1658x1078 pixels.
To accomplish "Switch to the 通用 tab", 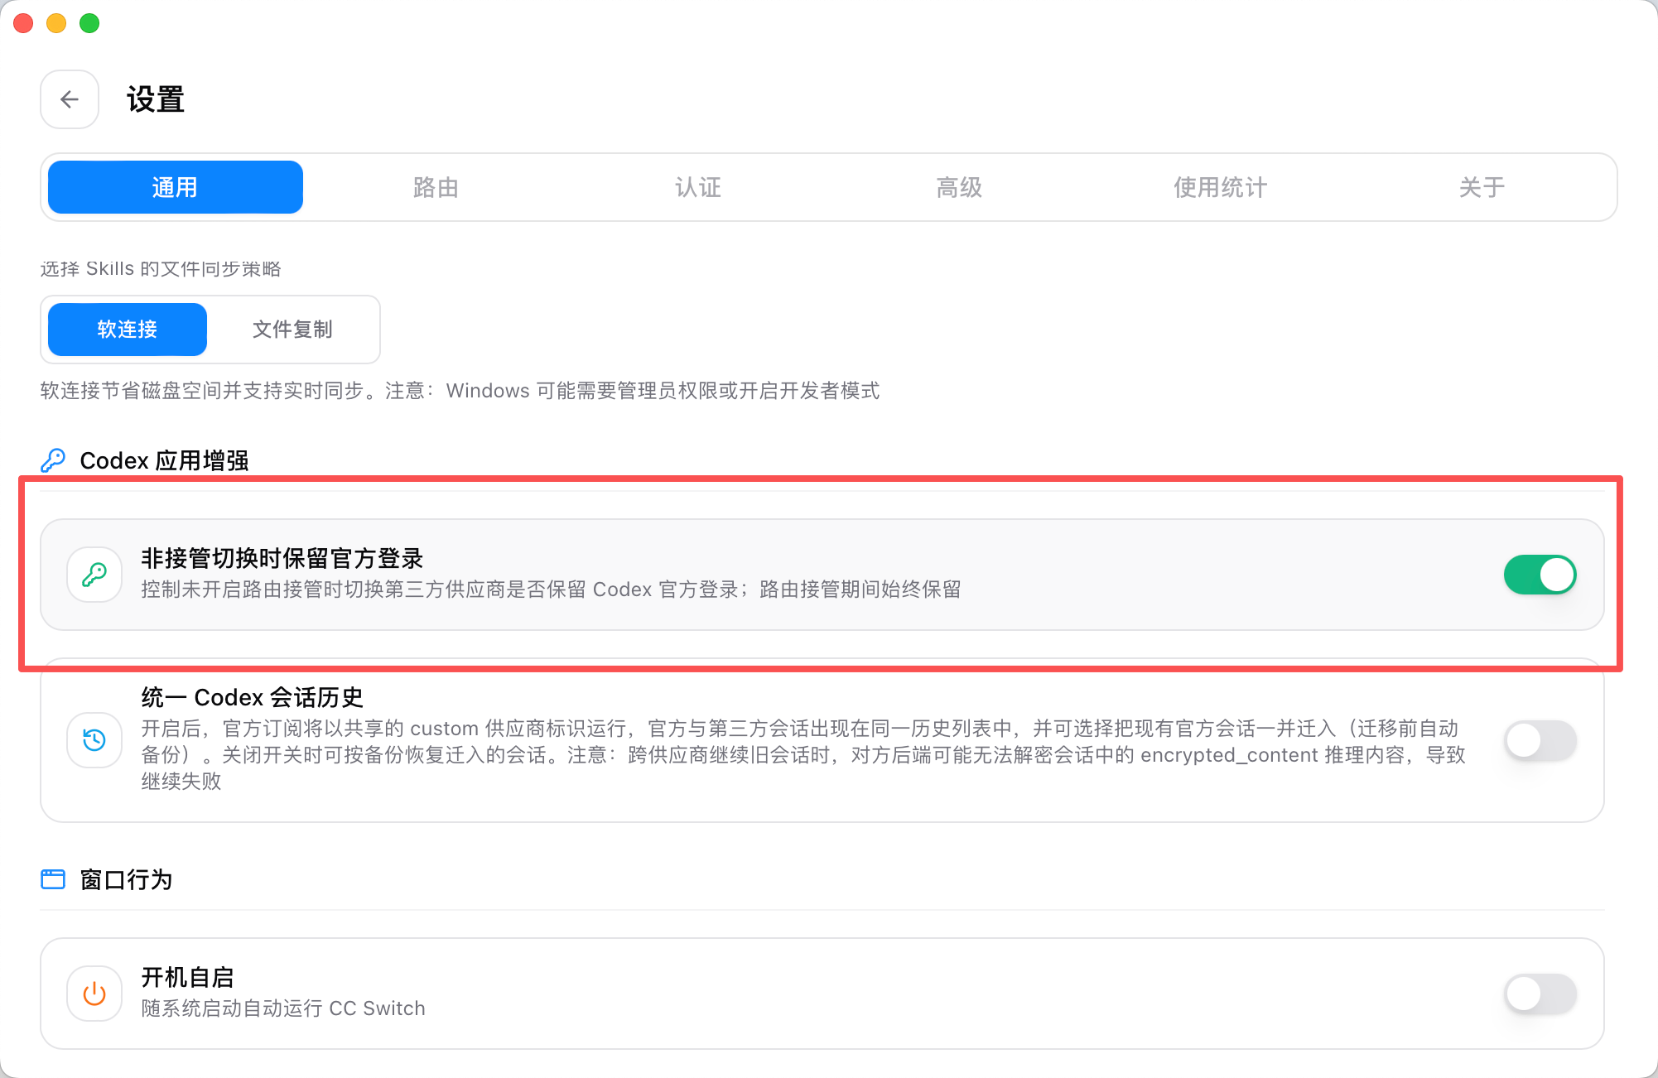I will point(176,187).
